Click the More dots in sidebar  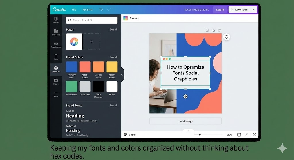[56, 94]
